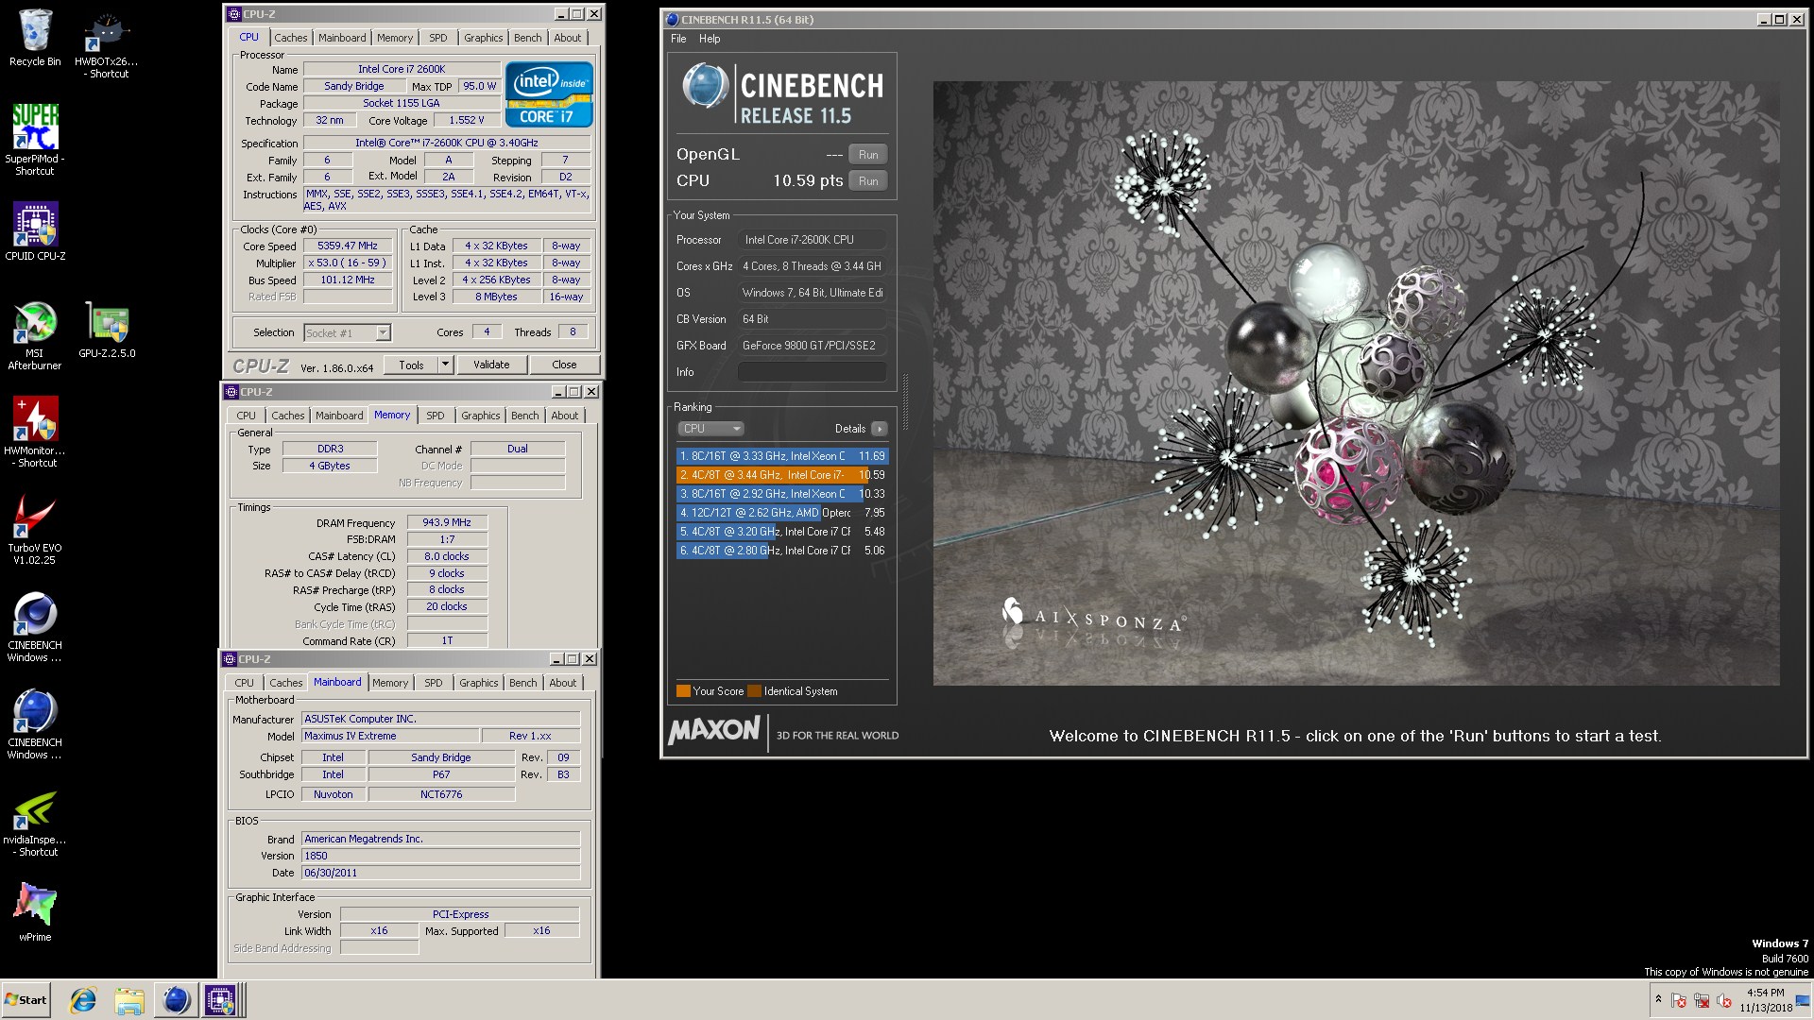Open the Ranking Details arrow button
The height and width of the screenshot is (1020, 1814).
[880, 429]
